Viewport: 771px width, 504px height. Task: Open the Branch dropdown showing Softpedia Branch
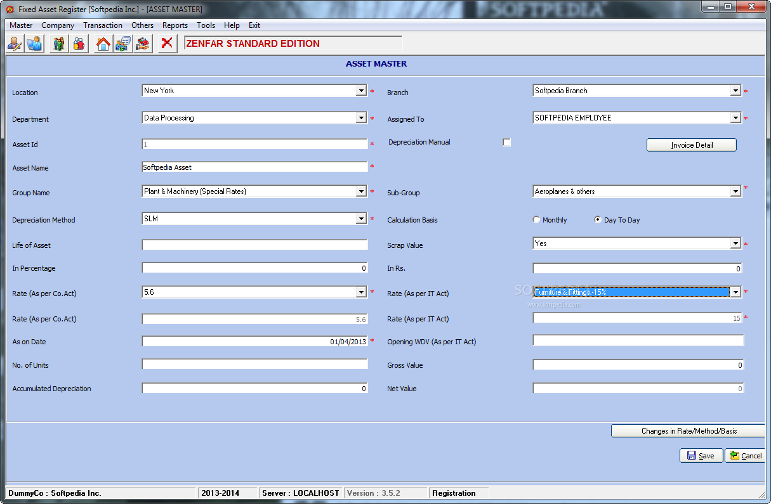(x=735, y=91)
